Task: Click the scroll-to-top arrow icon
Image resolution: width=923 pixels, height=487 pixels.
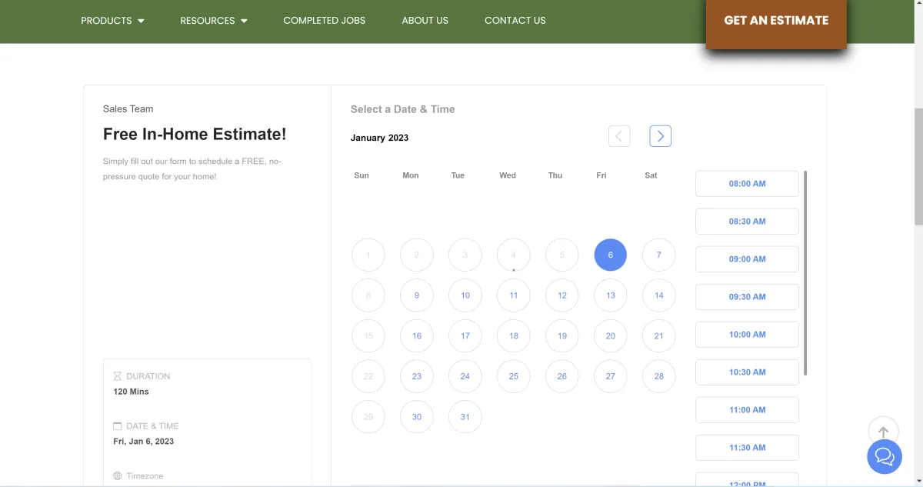Action: (884, 432)
